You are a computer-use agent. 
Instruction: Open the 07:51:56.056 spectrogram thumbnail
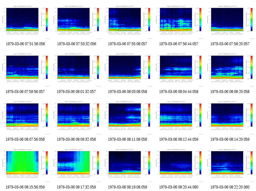pos(25,22)
